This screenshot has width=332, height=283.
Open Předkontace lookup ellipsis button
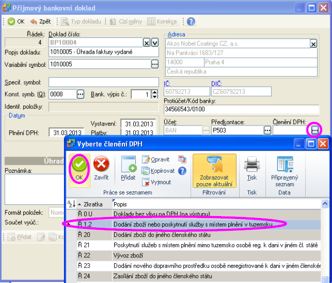point(268,130)
